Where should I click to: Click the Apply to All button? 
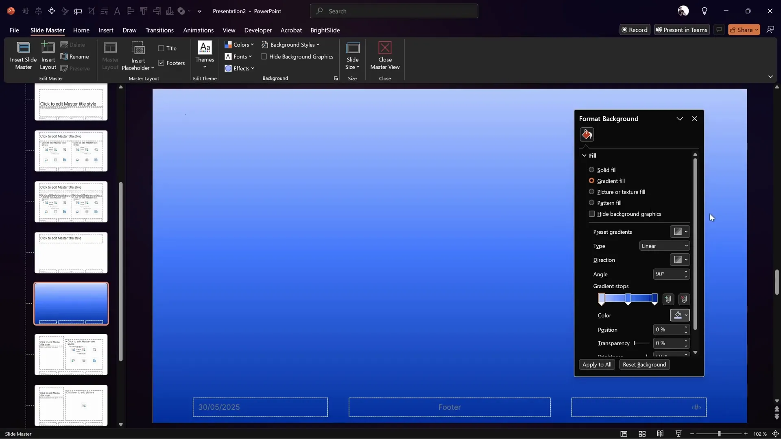tap(597, 365)
